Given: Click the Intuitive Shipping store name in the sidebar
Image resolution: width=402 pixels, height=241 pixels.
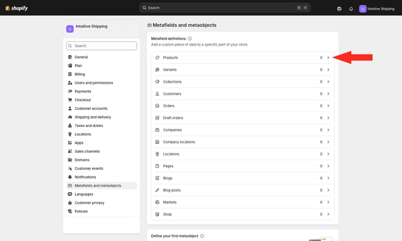Looking at the screenshot, I should (x=92, y=26).
